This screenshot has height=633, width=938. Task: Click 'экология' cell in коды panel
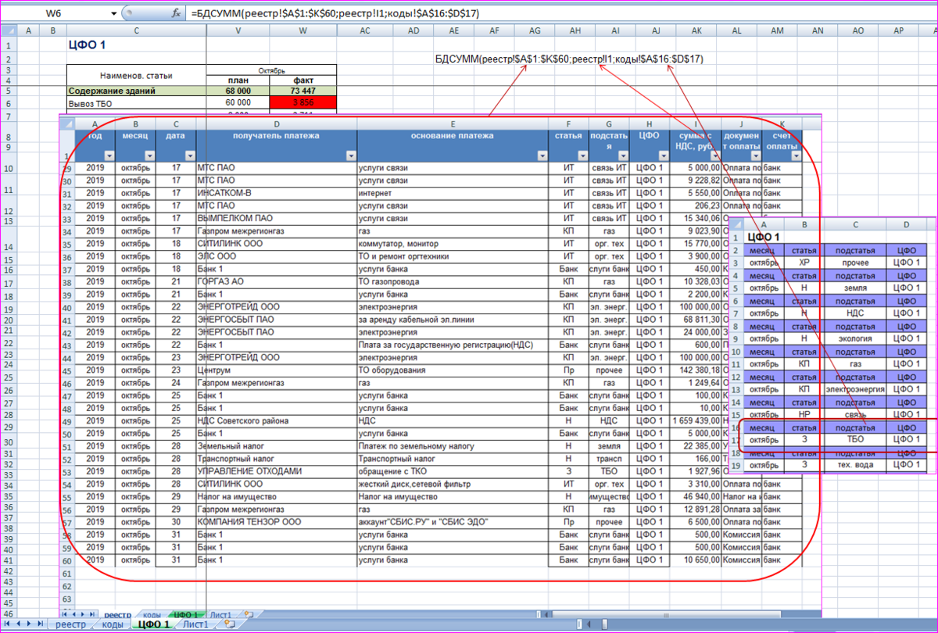tap(855, 338)
